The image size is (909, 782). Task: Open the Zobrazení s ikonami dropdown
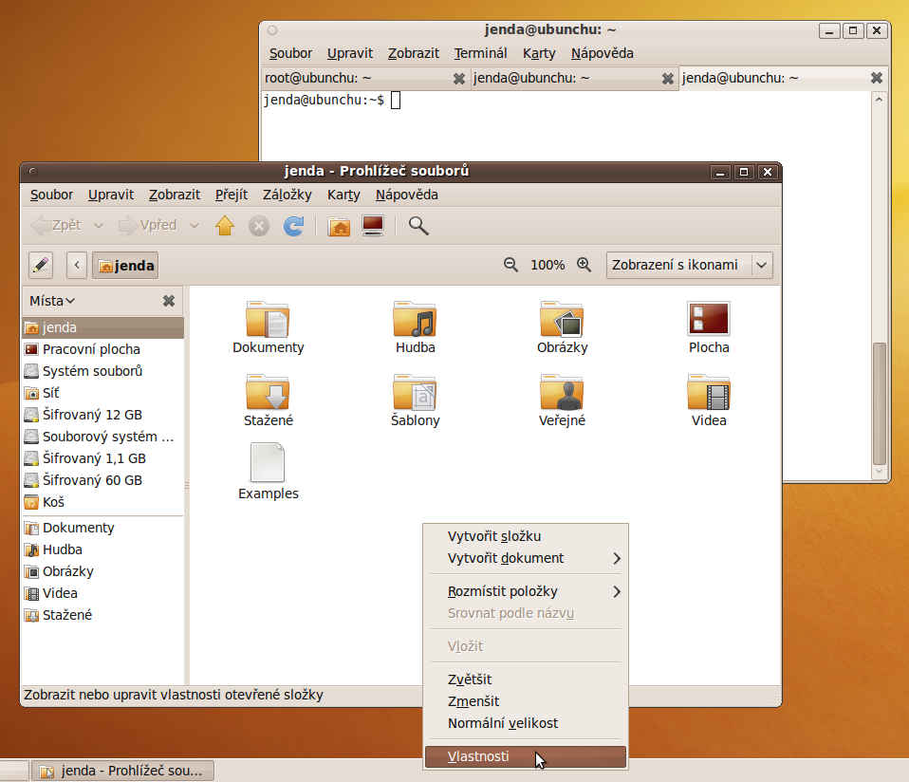click(x=689, y=266)
